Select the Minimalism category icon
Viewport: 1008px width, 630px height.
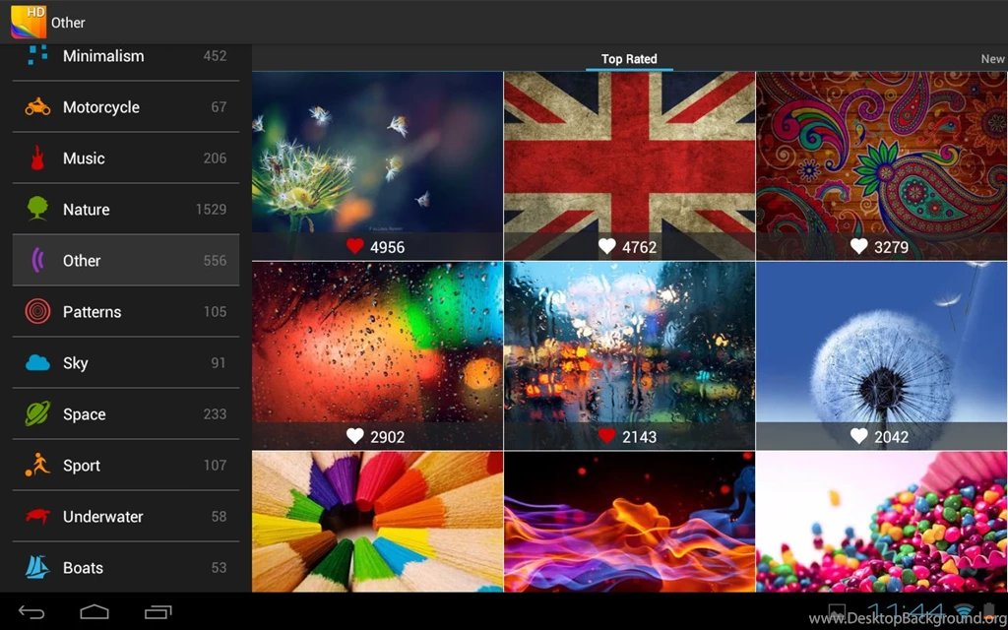pos(35,56)
